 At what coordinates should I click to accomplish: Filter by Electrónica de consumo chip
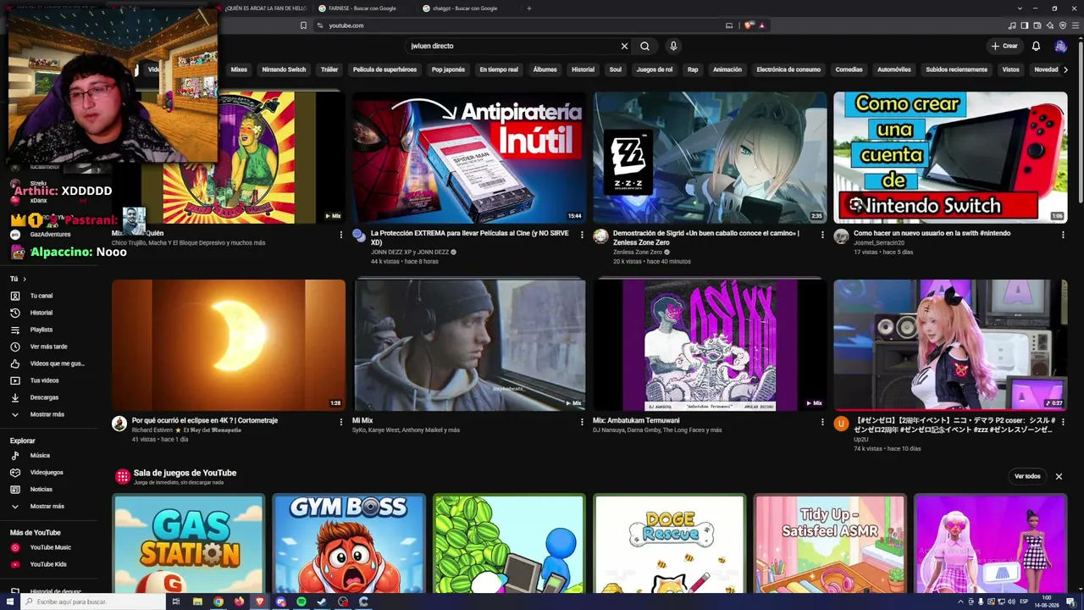[788, 69]
